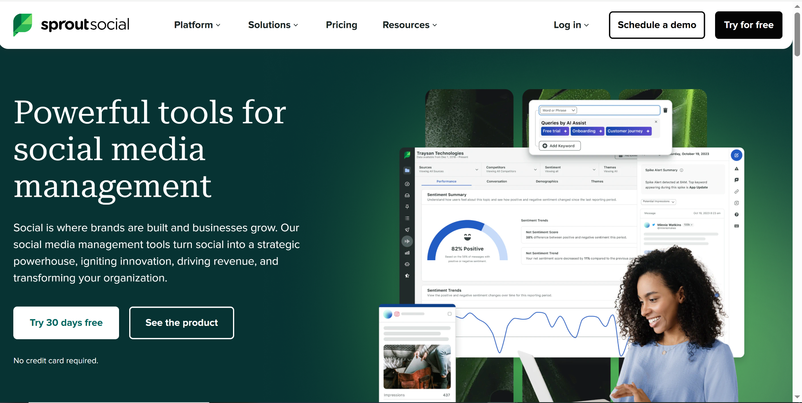Click Schedule a demo button
The width and height of the screenshot is (802, 403).
[657, 25]
